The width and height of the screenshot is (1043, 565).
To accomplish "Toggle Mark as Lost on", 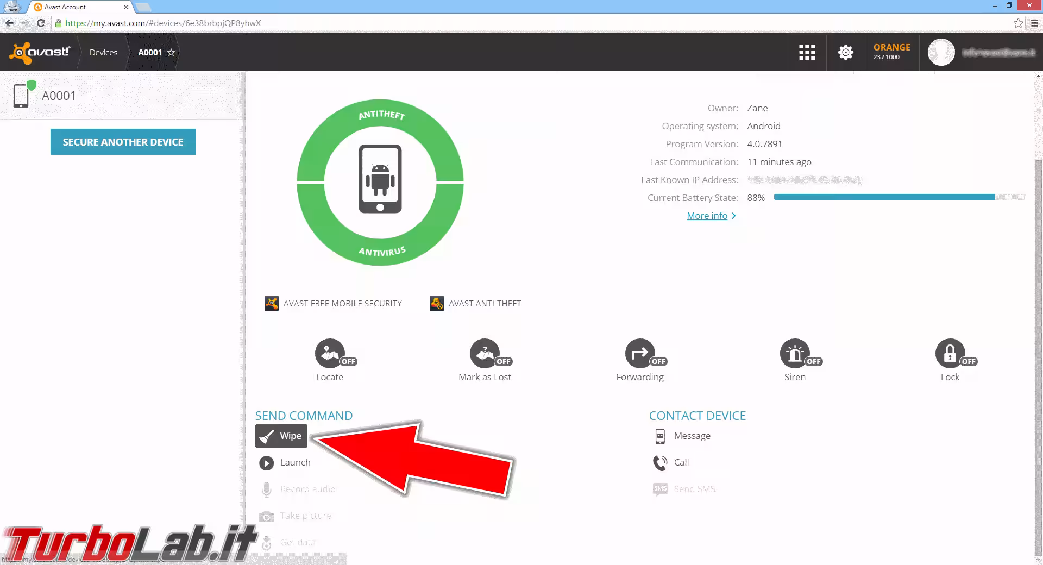I will [x=485, y=354].
